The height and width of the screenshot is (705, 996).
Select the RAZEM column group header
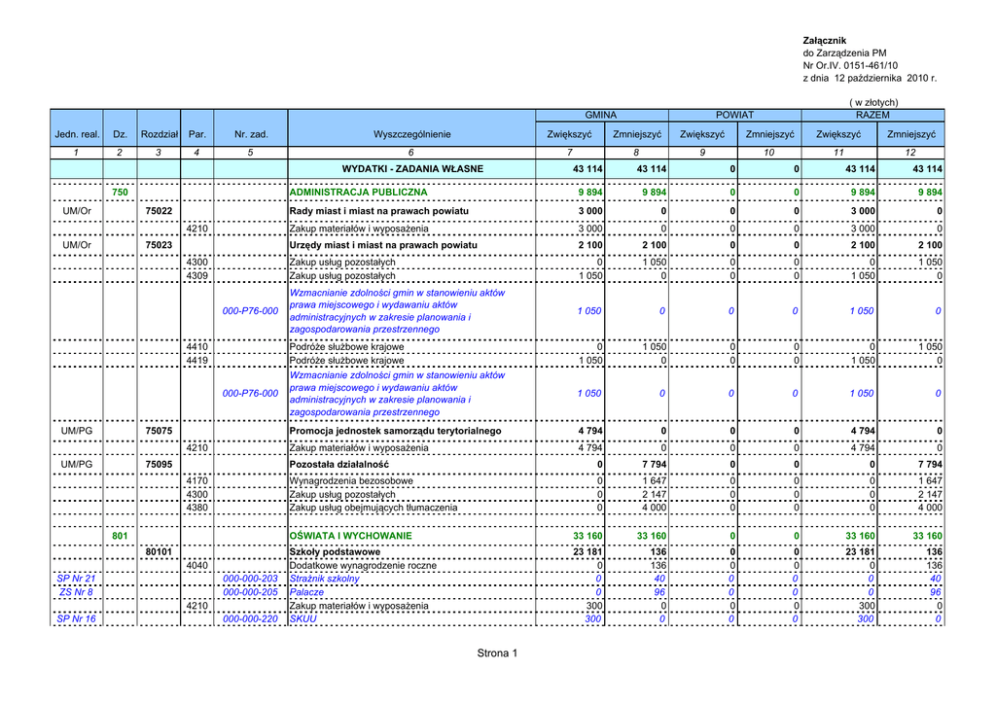click(873, 115)
